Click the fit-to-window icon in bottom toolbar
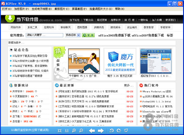The width and height of the screenshot is (184, 135). 59,130
